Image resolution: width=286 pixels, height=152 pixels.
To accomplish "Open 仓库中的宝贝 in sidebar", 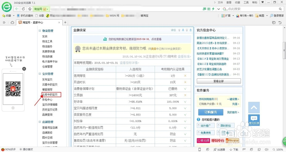I will point(50,95).
